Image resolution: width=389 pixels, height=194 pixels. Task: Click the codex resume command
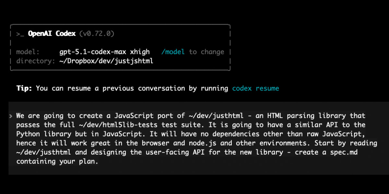[x=255, y=88]
